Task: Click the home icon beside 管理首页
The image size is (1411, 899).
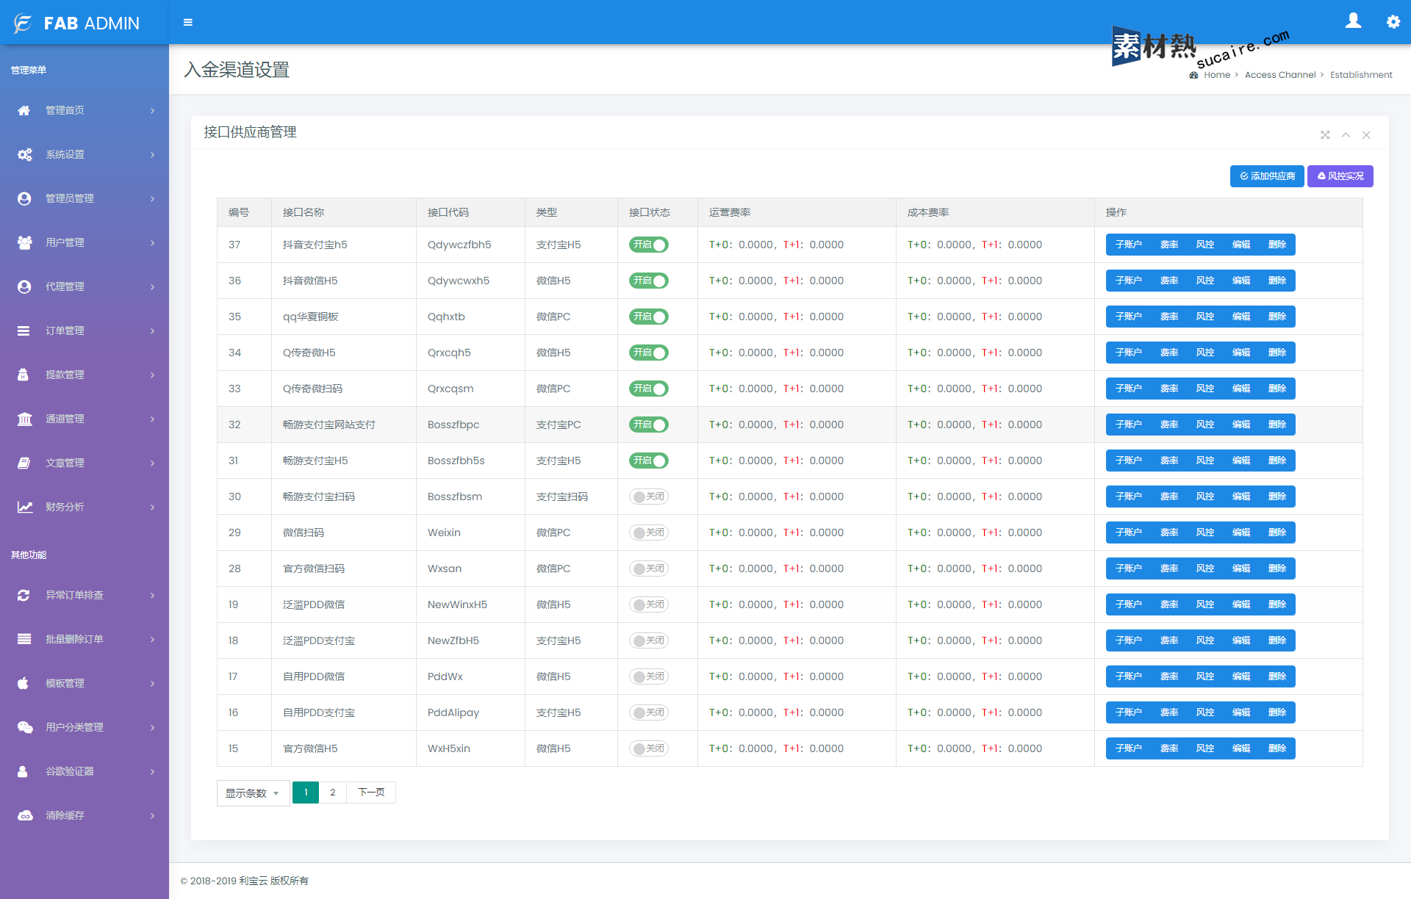Action: 24,110
